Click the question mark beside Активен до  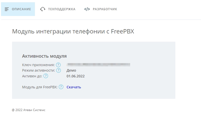(46, 76)
